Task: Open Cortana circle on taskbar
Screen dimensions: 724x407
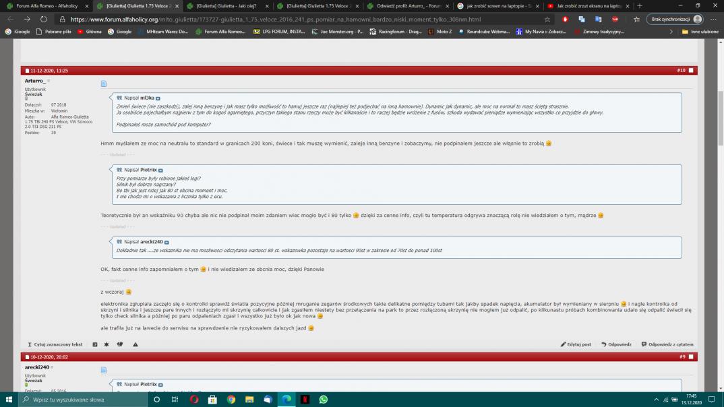Action: 156,399
